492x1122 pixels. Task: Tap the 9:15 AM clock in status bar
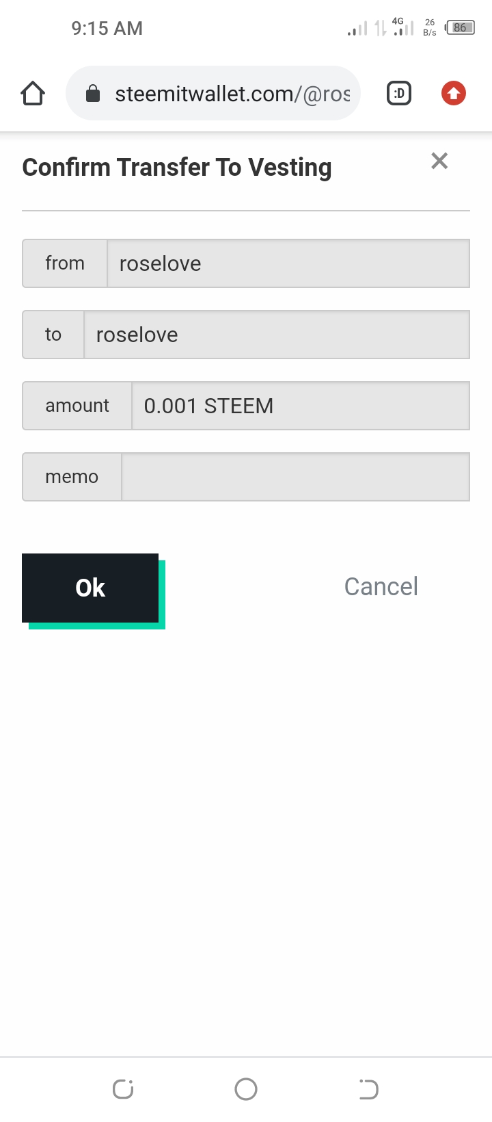(107, 28)
